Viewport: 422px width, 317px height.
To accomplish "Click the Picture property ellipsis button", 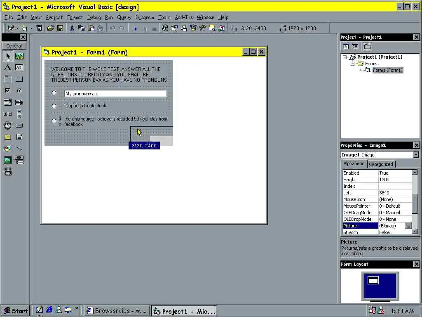I will pyautogui.click(x=408, y=226).
